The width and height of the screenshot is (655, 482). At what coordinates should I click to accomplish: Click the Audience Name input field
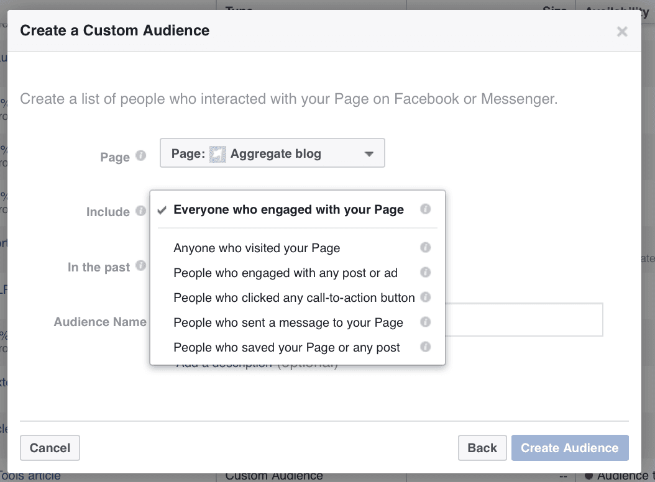[x=524, y=319]
